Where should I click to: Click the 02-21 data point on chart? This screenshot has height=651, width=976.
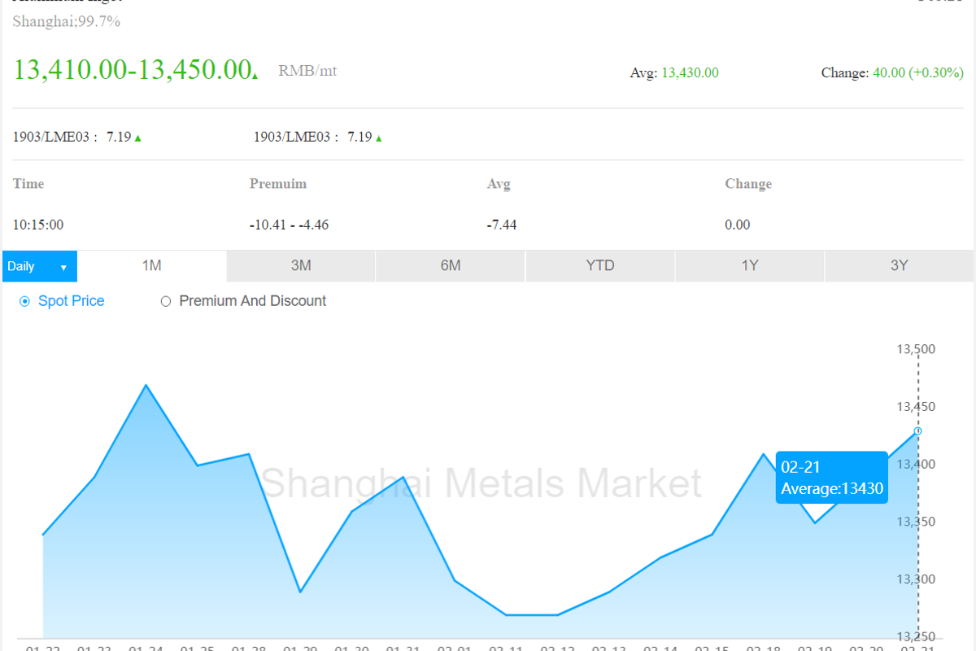click(918, 430)
